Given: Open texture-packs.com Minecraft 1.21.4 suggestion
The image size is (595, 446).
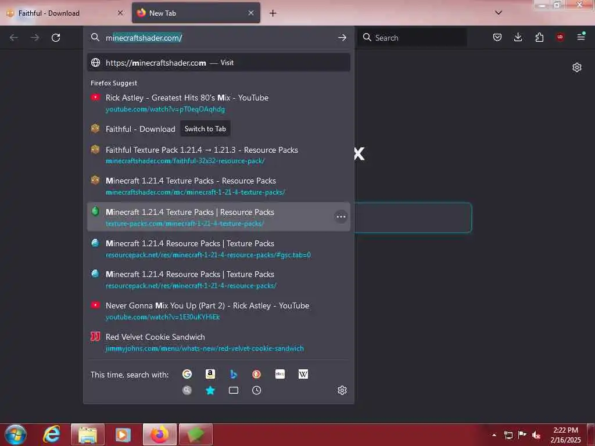Looking at the screenshot, I should coord(218,217).
